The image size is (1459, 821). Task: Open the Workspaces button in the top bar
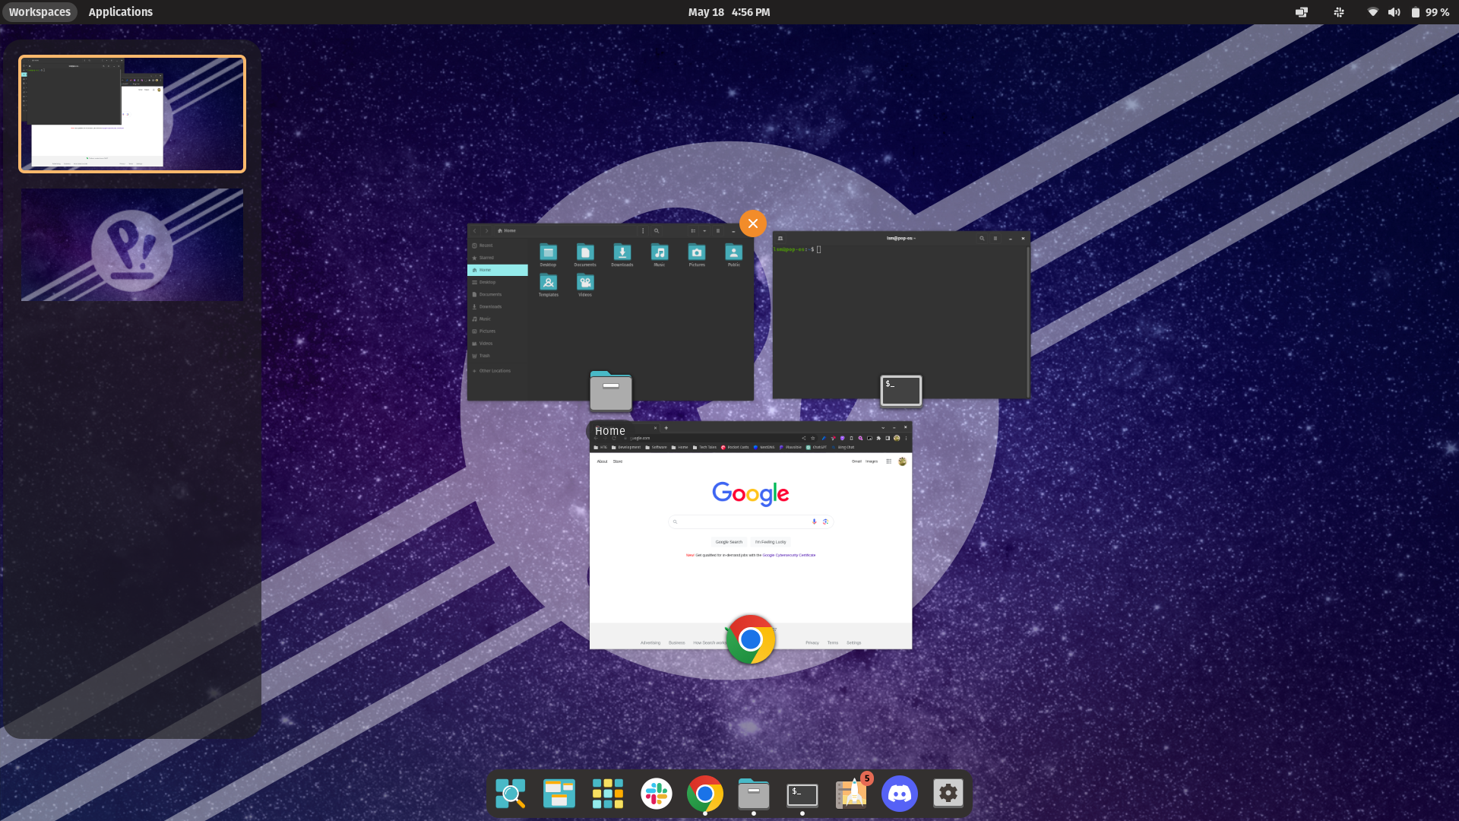[x=40, y=12]
